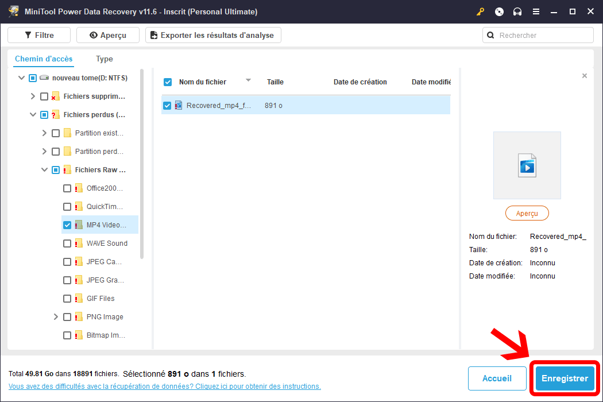Expand the Fichiers supprimés node
603x402 pixels.
33,96
